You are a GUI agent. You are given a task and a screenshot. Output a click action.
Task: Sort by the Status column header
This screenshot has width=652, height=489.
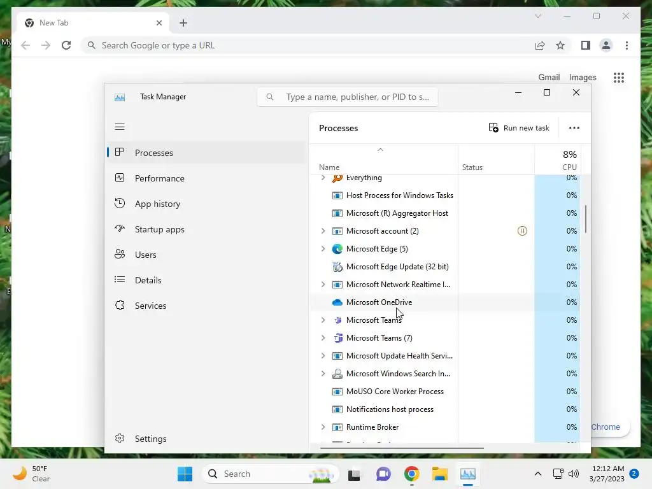point(496,160)
